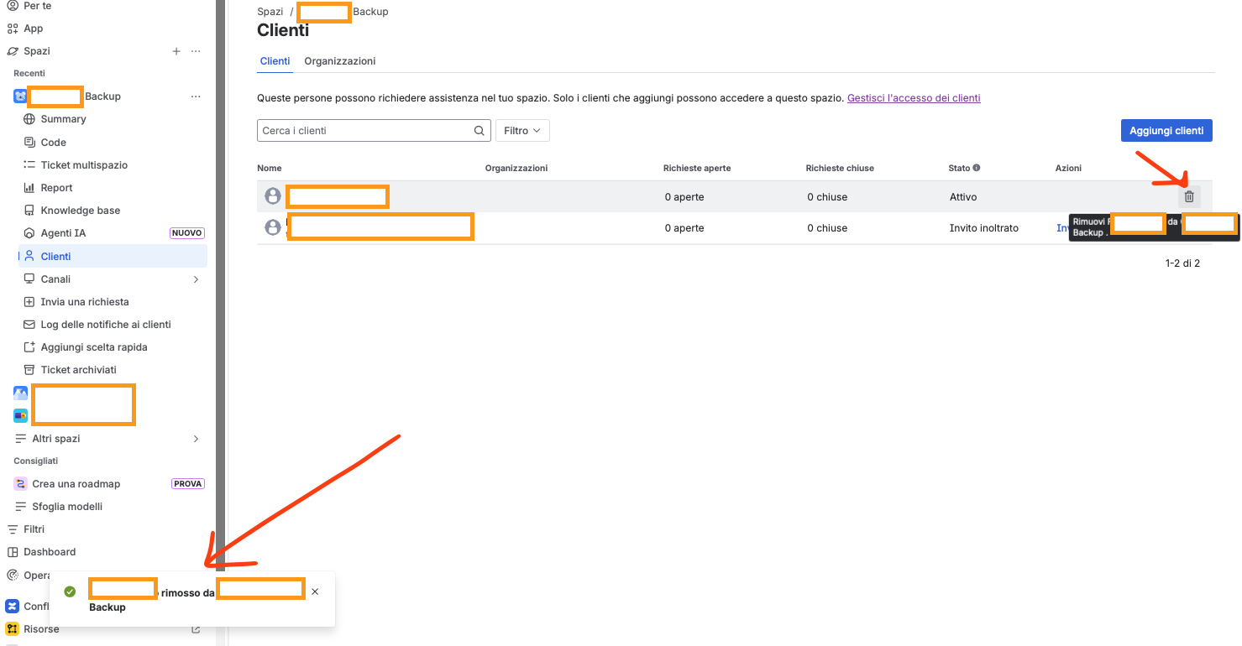Go to Dashboard
1242x646 pixels.
[50, 552]
